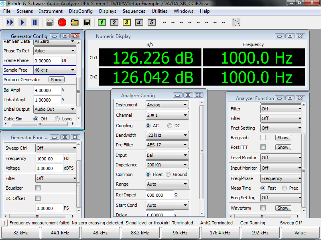Switch to screen 3 toolbar button
The height and width of the screenshot is (240, 321).
click(x=127, y=22)
